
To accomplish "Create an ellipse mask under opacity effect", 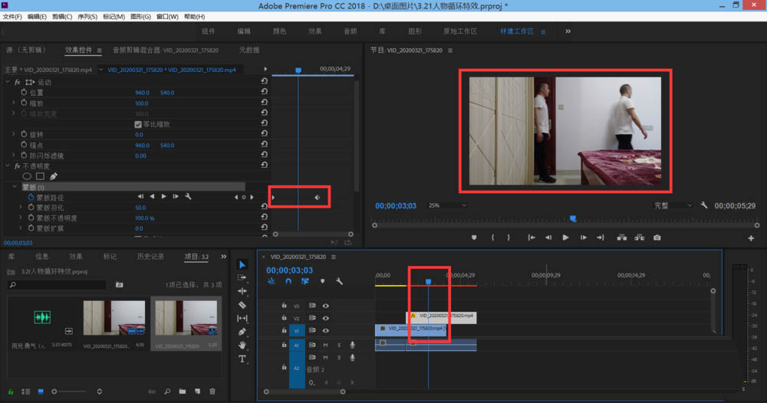I will pos(27,176).
